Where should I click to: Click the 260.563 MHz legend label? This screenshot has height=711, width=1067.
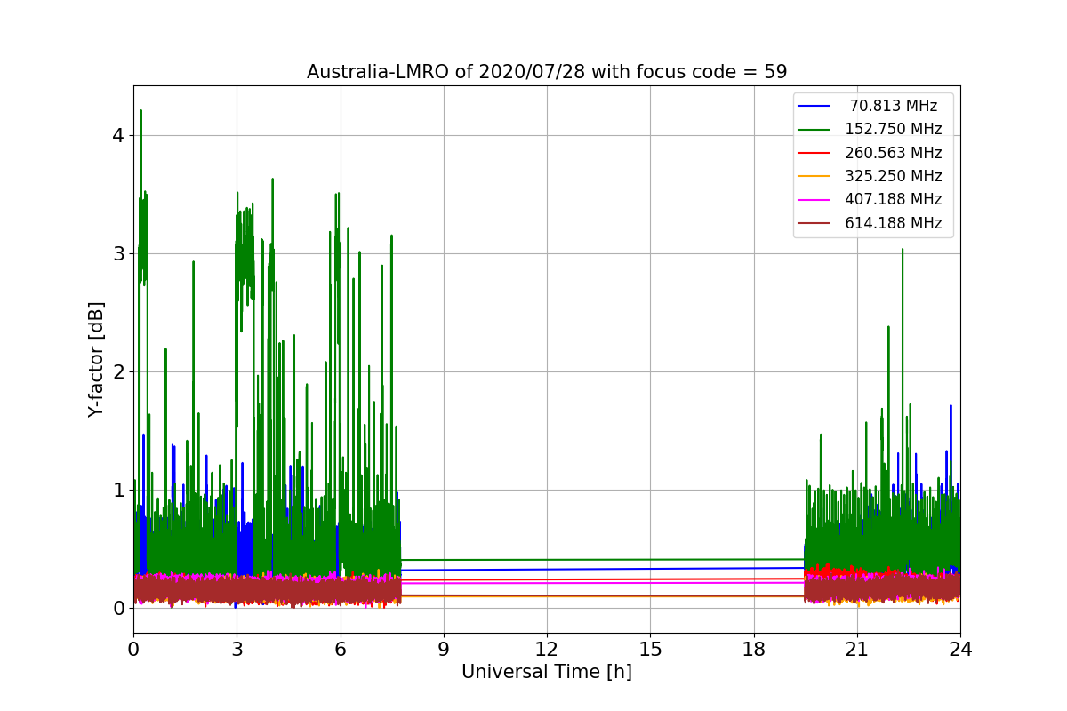point(894,153)
